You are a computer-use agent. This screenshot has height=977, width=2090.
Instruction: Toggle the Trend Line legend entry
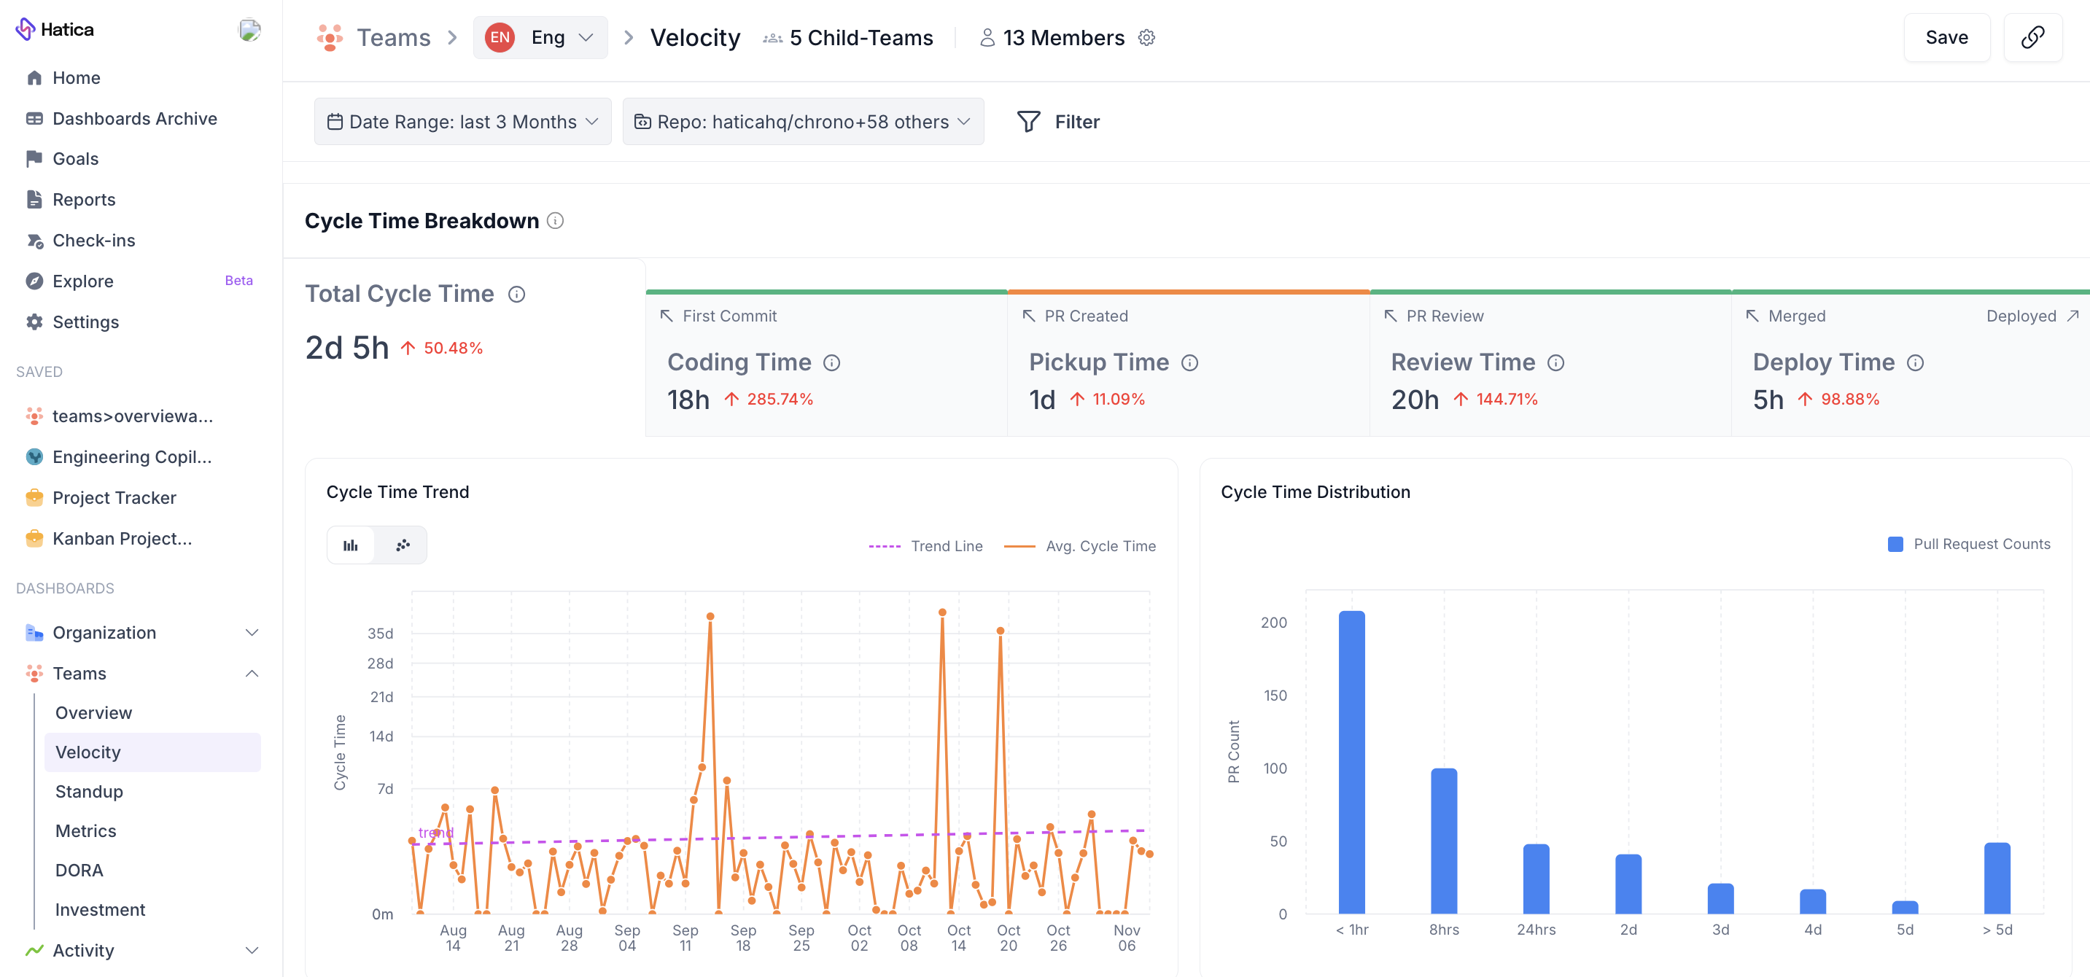click(925, 546)
